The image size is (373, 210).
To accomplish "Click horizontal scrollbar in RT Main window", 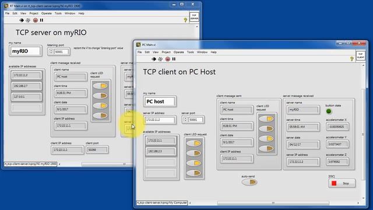I will (x=107, y=164).
